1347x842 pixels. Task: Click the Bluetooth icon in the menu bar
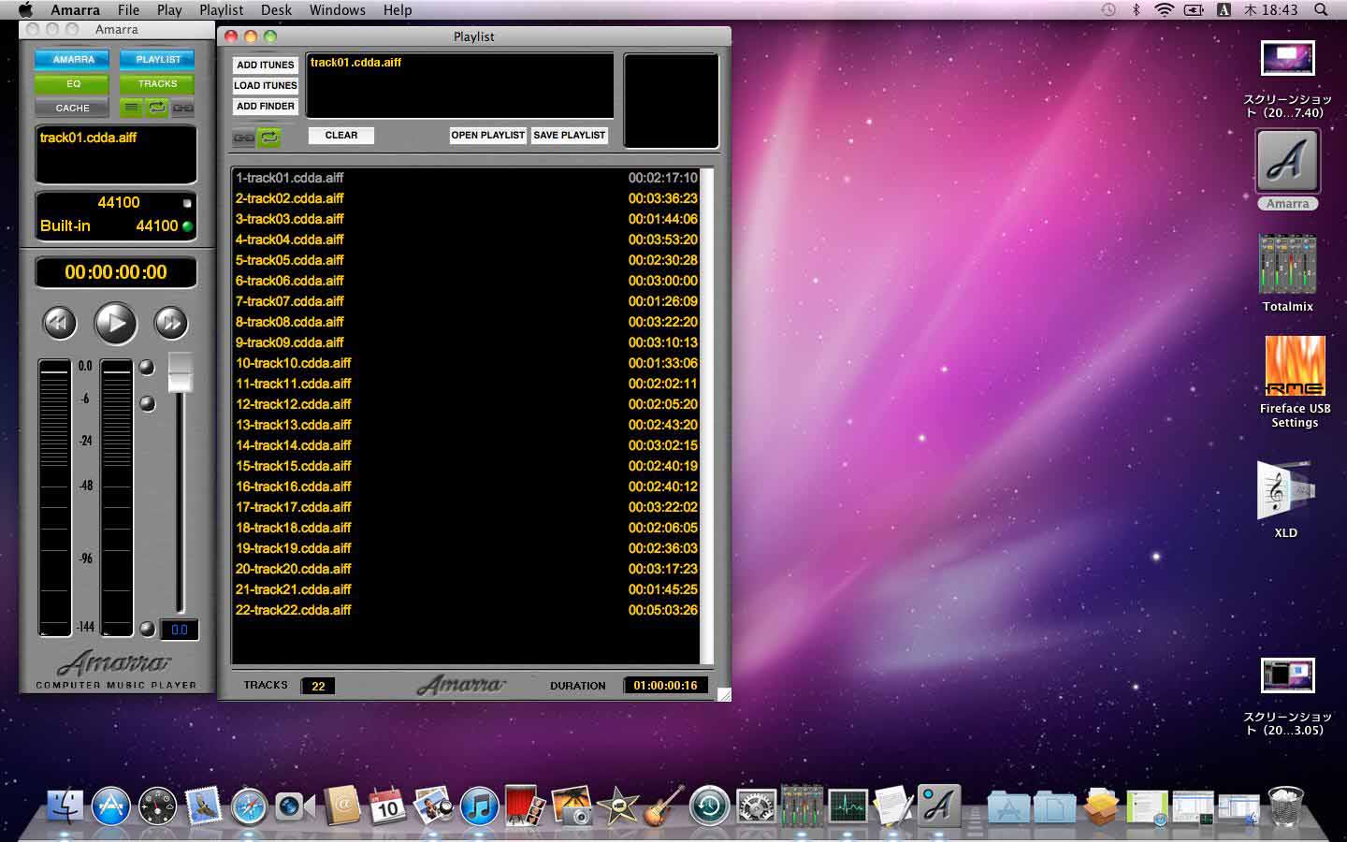click(x=1137, y=9)
